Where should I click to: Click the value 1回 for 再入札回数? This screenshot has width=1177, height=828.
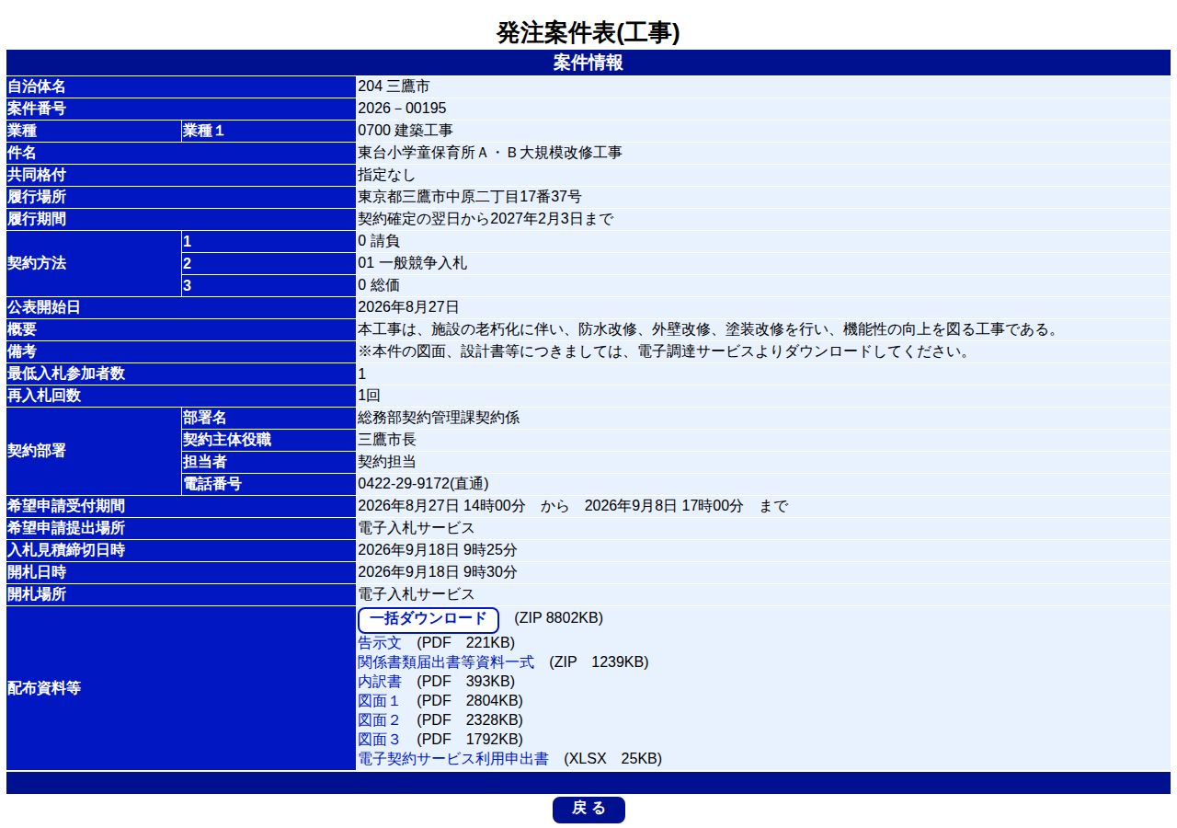click(x=369, y=396)
